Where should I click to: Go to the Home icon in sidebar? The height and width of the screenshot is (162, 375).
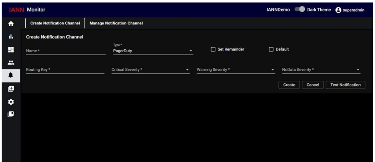pyautogui.click(x=11, y=24)
